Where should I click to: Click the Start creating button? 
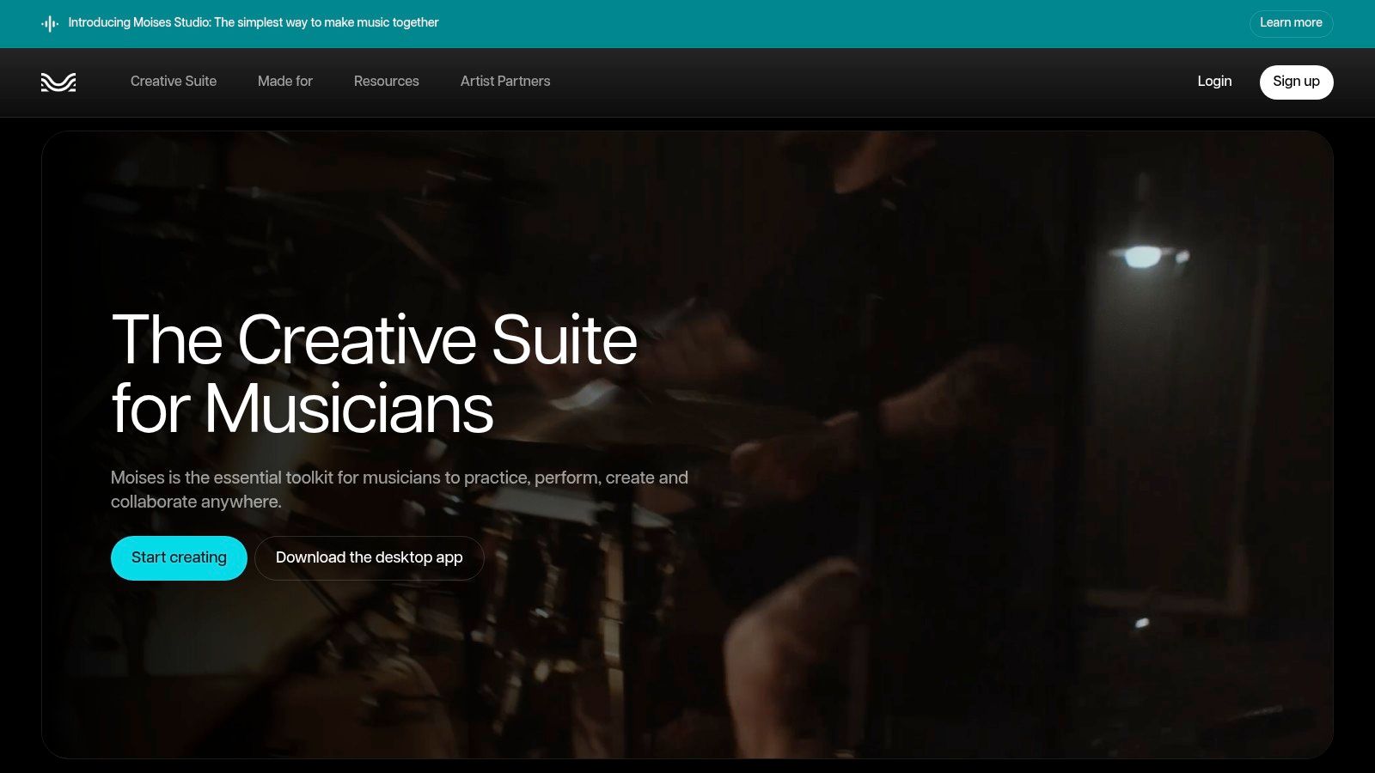179,558
